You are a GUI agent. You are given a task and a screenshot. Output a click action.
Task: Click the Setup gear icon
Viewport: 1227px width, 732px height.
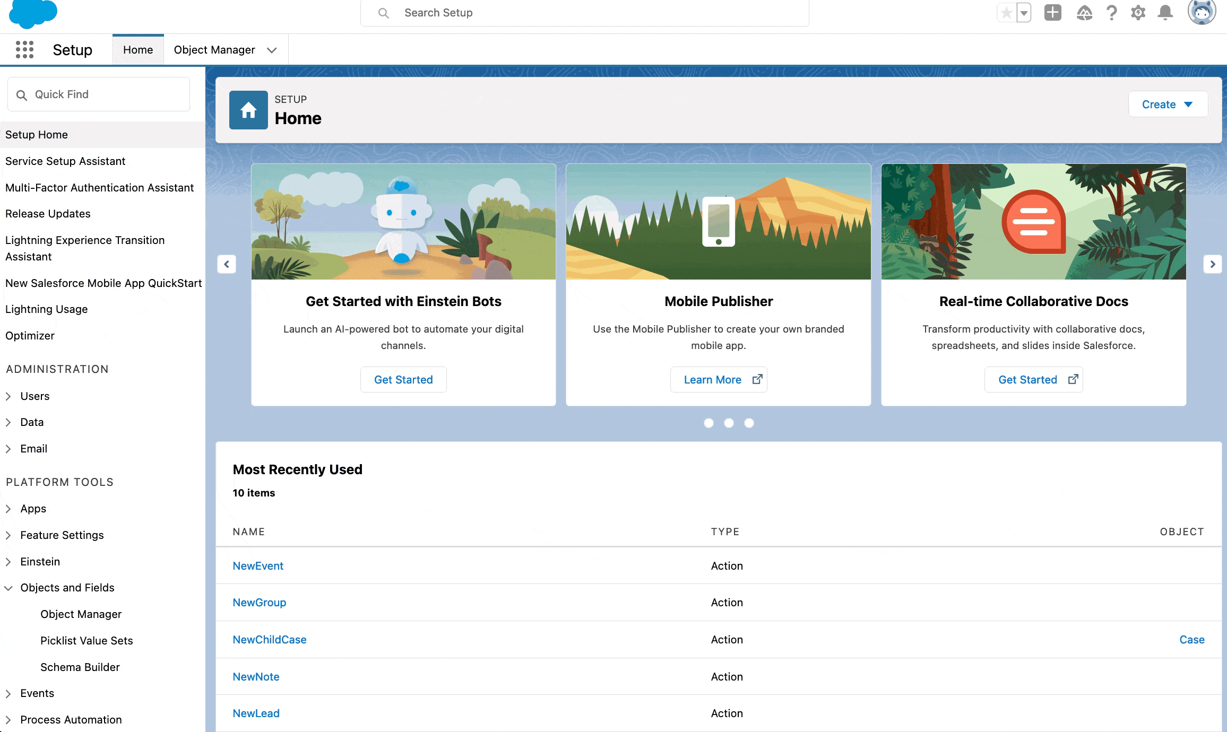[x=1138, y=12]
